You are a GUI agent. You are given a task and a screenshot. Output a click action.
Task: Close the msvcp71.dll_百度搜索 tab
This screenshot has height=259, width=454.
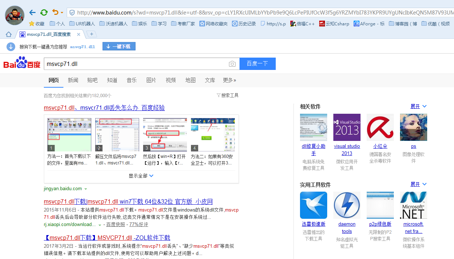[x=79, y=34]
